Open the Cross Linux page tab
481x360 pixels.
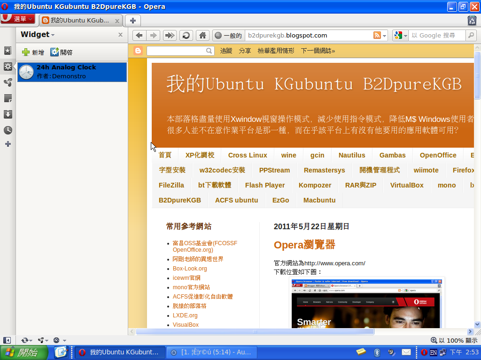248,155
